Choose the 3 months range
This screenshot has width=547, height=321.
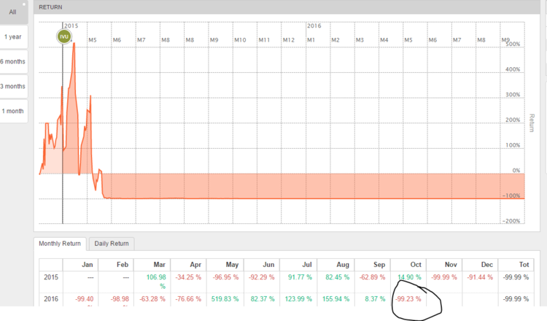tap(13, 86)
